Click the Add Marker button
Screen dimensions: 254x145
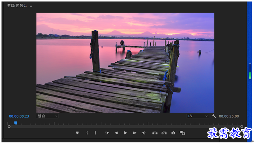tap(77, 133)
